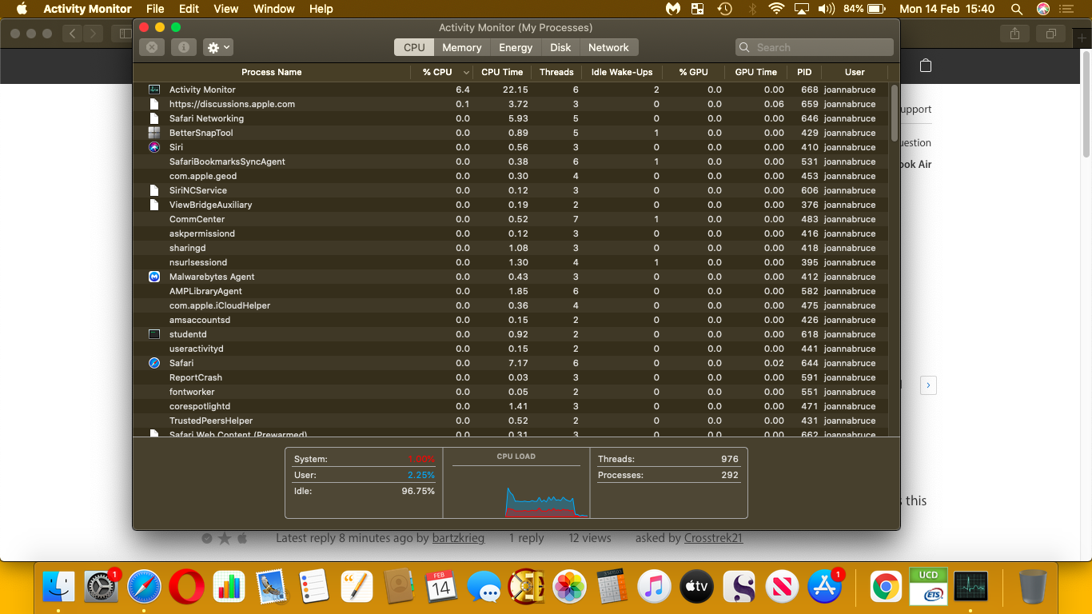
Task: Switch to the Memory tab
Action: (462, 47)
